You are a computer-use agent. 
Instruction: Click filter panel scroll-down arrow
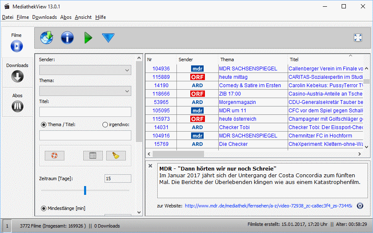[x=139, y=212]
